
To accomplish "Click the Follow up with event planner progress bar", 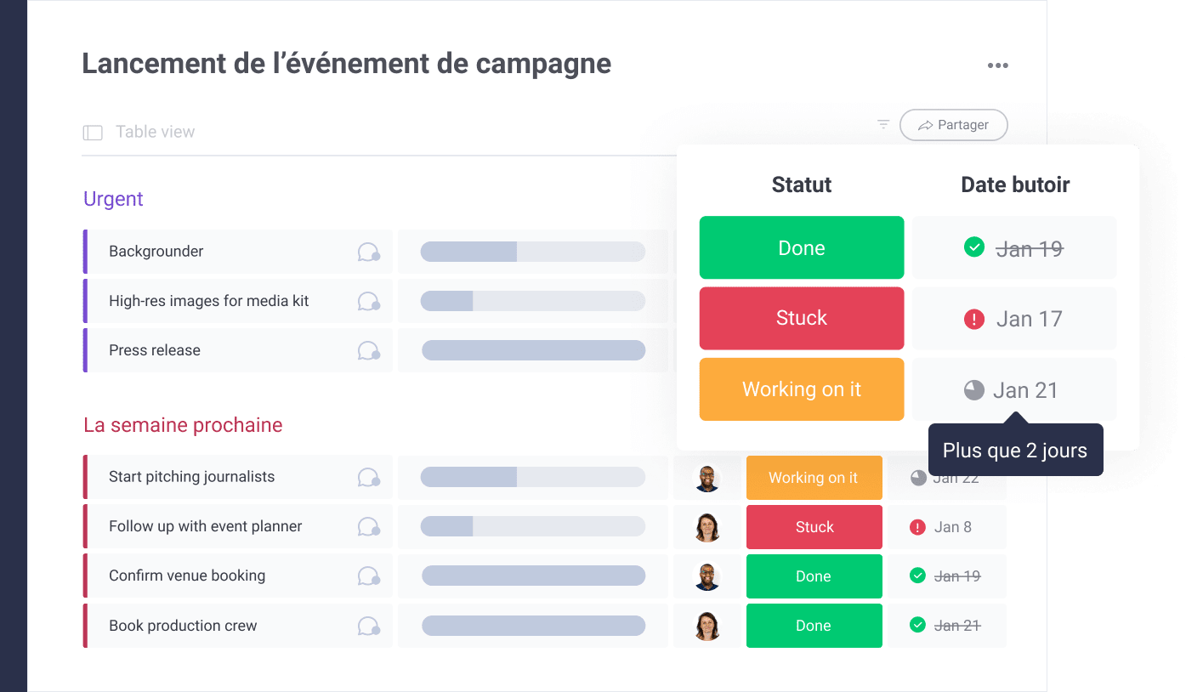I will pos(533,526).
